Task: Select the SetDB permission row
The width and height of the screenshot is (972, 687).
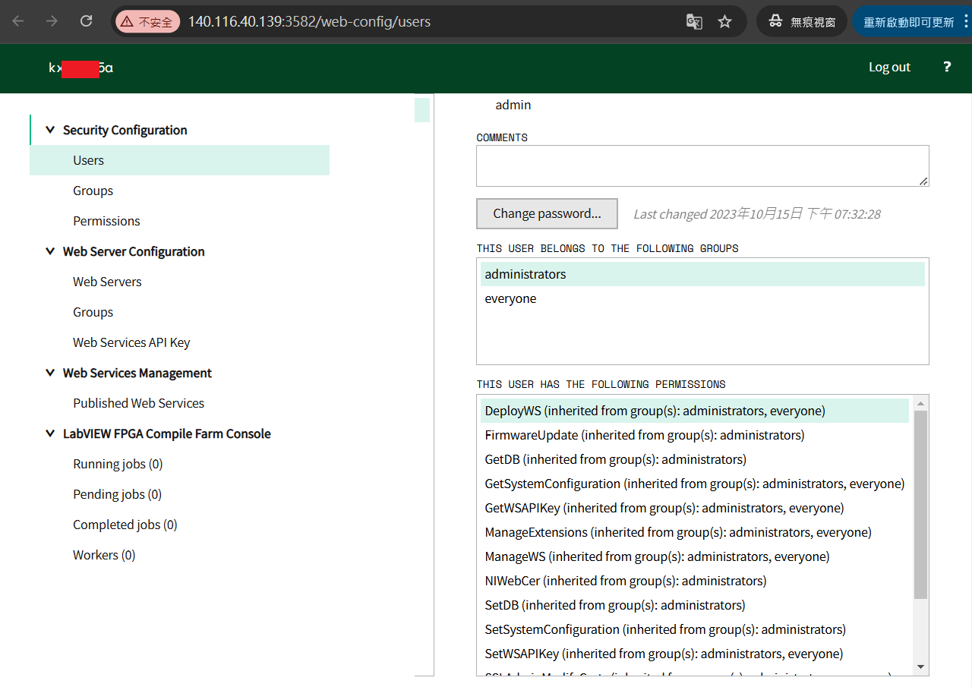Action: [x=695, y=605]
